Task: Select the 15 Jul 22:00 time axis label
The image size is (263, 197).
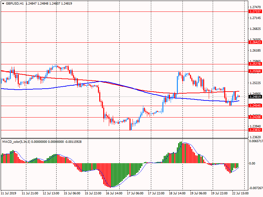Action: pyautogui.click(x=93, y=193)
